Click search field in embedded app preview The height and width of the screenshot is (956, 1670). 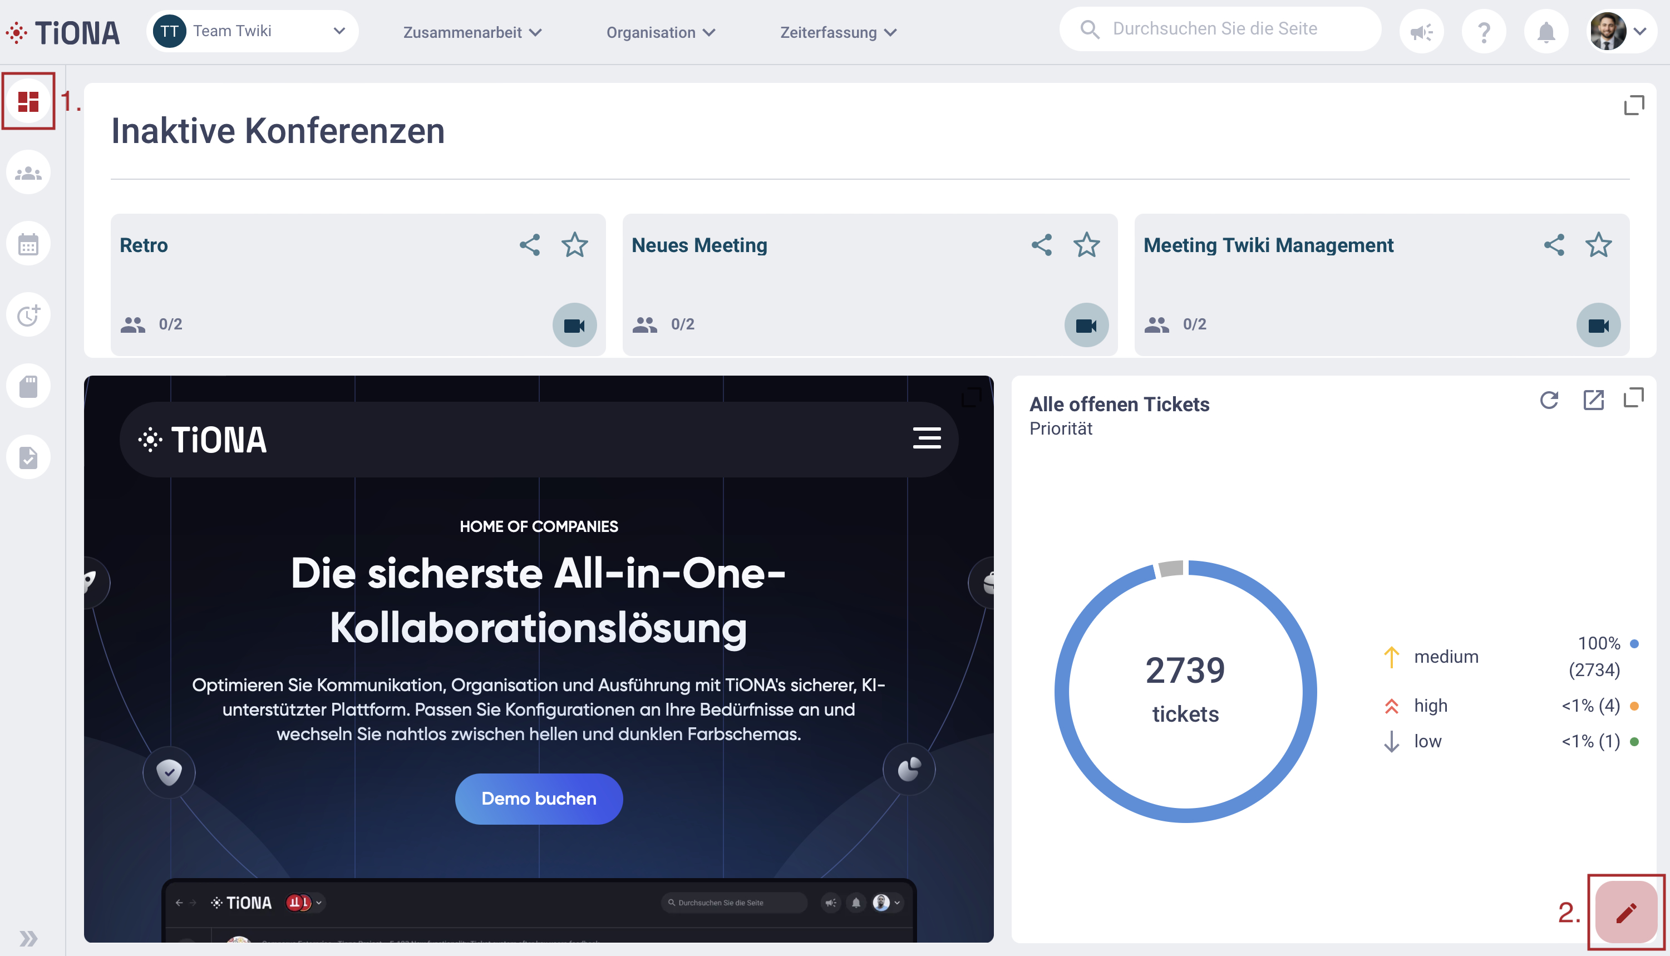tap(734, 903)
